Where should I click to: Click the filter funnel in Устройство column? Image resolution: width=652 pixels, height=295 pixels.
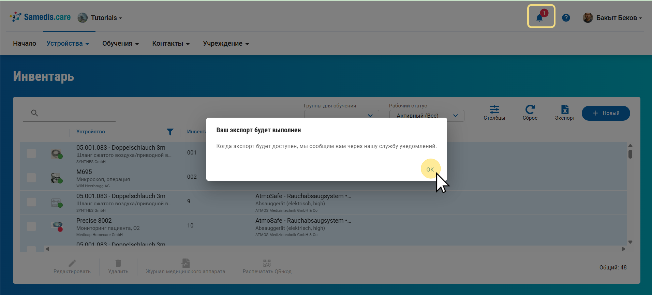point(170,132)
